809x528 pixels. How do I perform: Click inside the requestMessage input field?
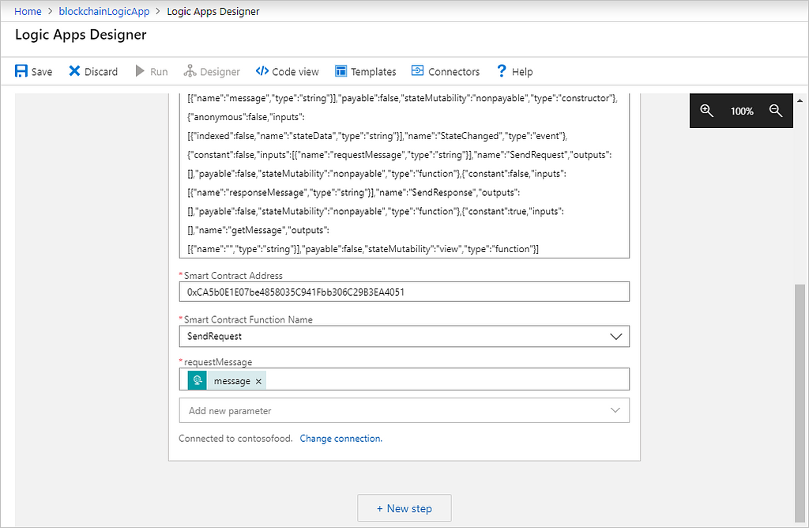[x=442, y=380]
